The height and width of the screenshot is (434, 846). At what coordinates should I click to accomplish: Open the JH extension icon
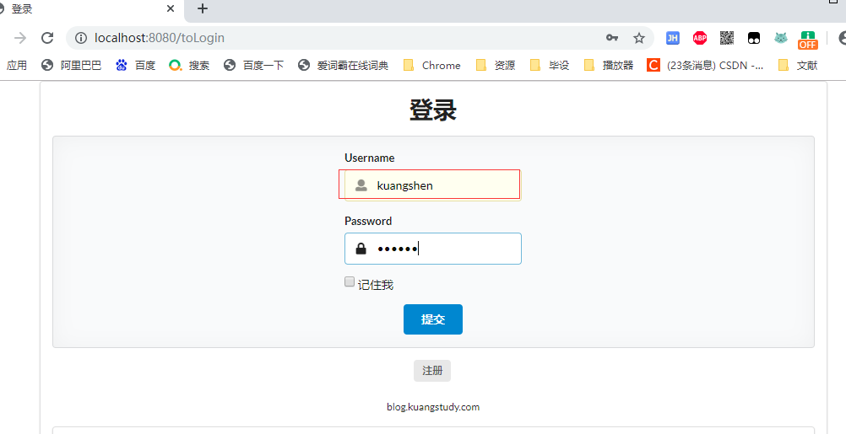(672, 38)
